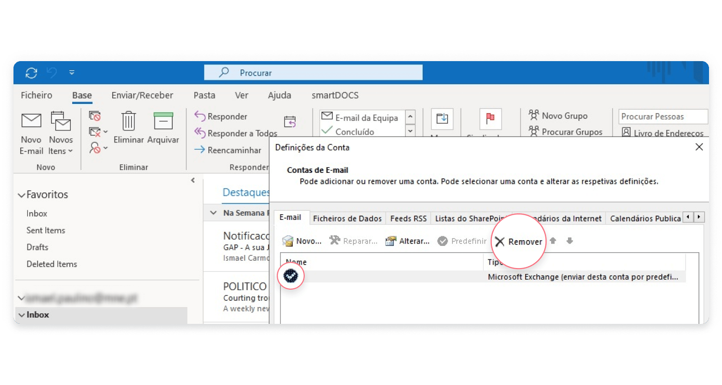
Task: Click Responder reply button
Action: pyautogui.click(x=221, y=116)
